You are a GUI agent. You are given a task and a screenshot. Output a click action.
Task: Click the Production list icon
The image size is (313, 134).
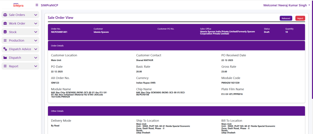[5, 40]
